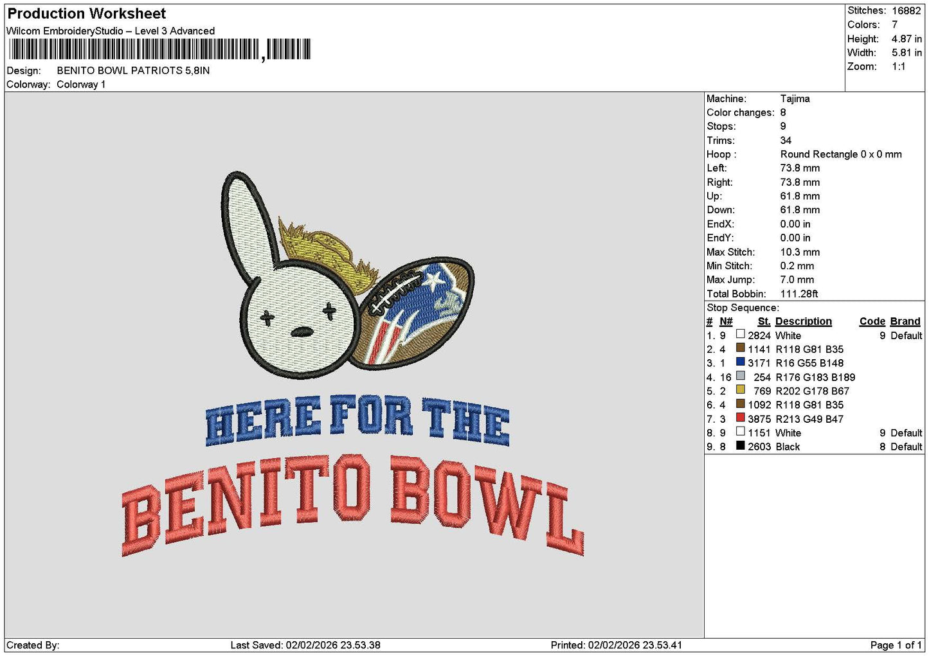Click the 'St.' column header

(764, 322)
